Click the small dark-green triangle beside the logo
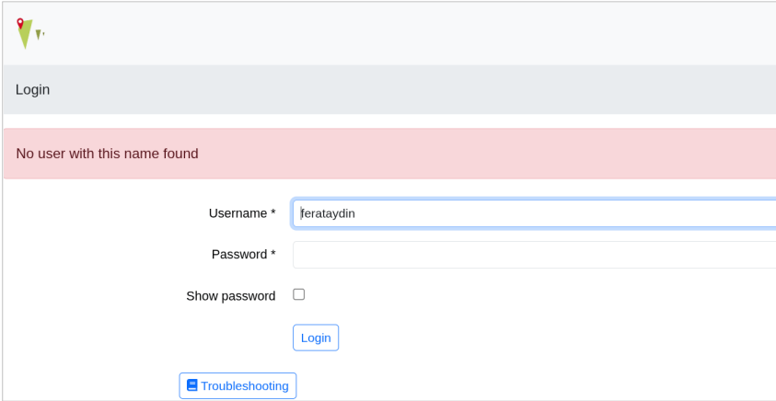 pyautogui.click(x=38, y=35)
